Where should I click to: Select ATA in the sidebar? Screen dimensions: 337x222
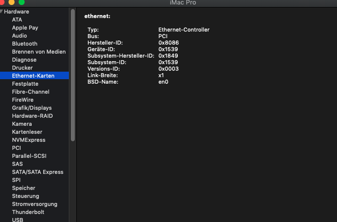(x=17, y=20)
